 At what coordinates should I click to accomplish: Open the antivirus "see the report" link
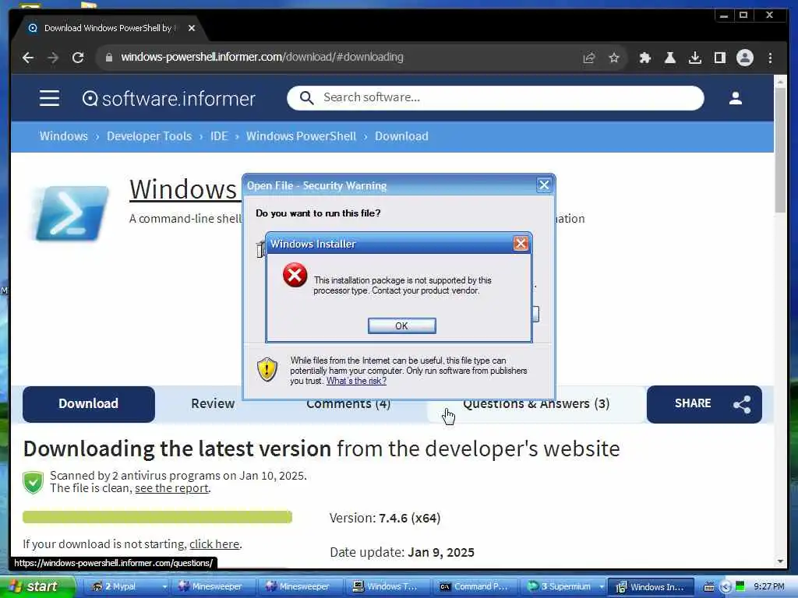(x=171, y=488)
